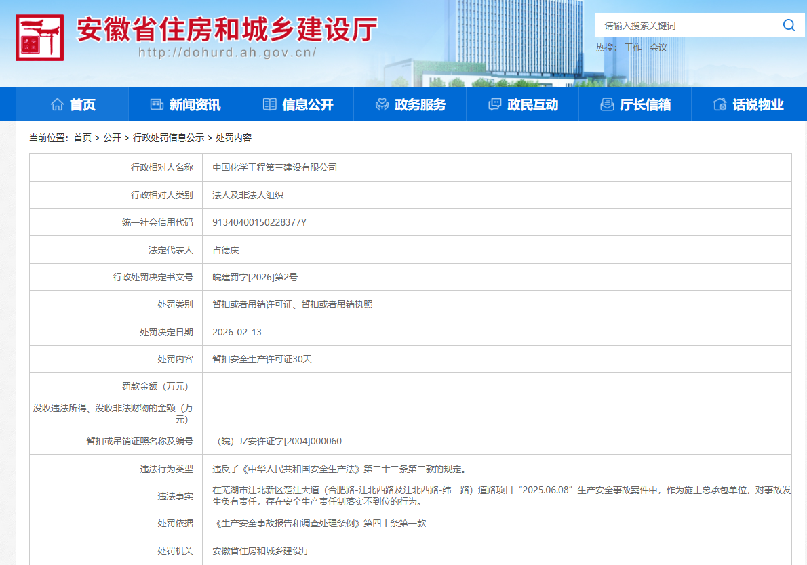This screenshot has height=565, width=807.
Task: Click the chat icon beside 政民互动
Action: pyautogui.click(x=494, y=104)
